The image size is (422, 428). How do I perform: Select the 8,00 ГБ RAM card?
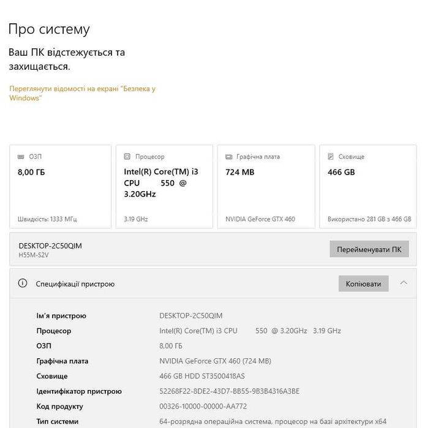point(60,186)
